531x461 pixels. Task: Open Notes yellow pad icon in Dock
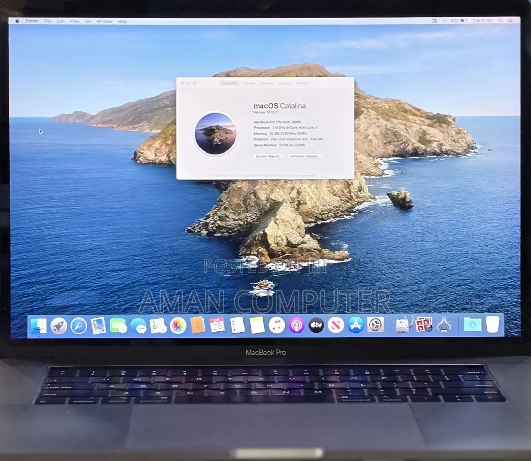point(257,325)
